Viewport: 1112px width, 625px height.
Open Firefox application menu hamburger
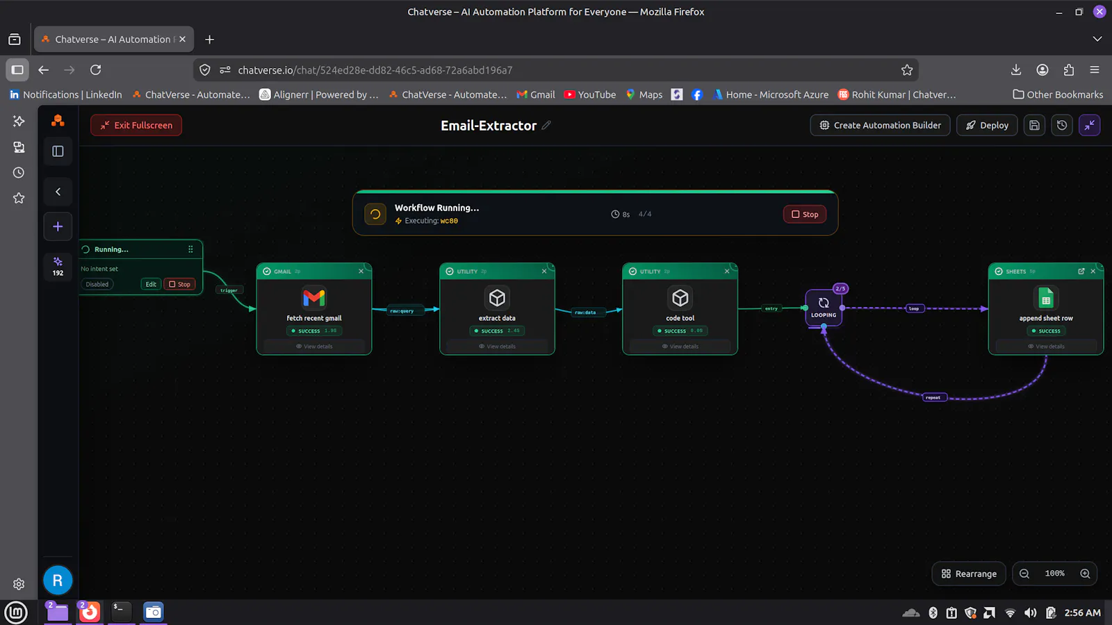coord(1095,70)
